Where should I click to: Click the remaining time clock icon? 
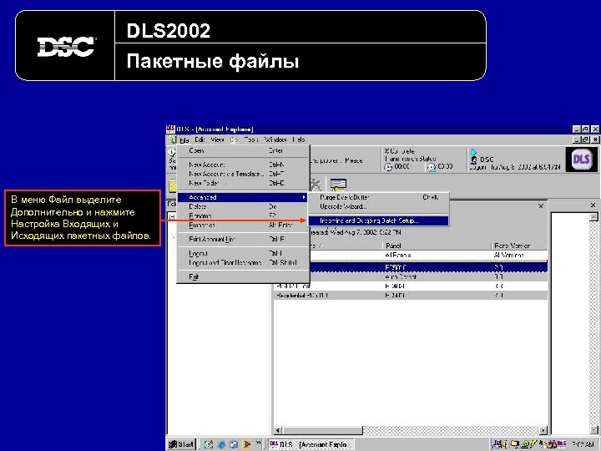pos(432,167)
